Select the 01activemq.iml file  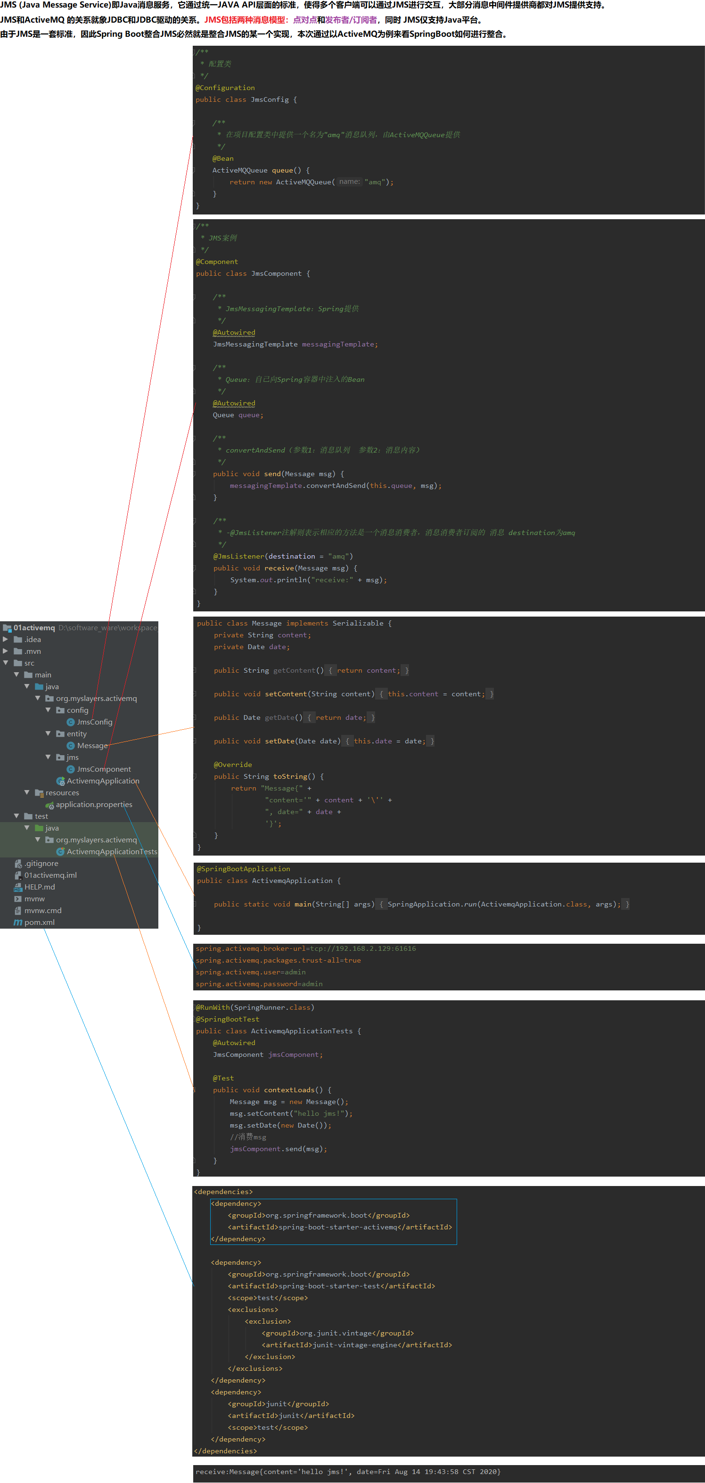click(50, 875)
